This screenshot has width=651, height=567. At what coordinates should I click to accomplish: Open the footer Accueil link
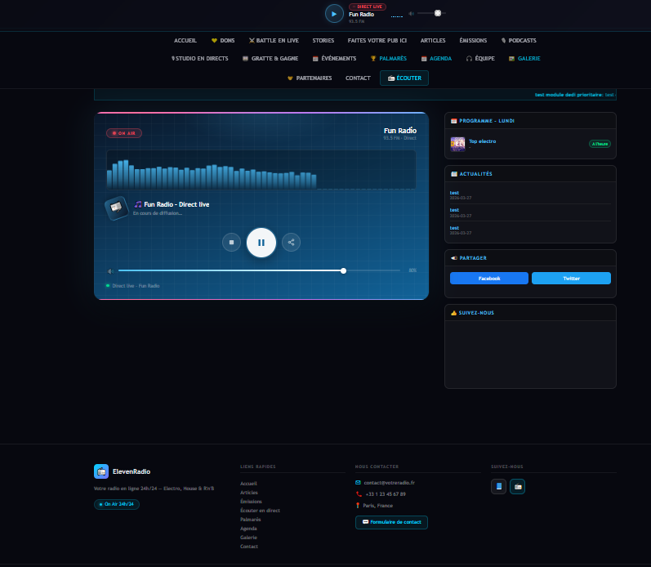248,484
